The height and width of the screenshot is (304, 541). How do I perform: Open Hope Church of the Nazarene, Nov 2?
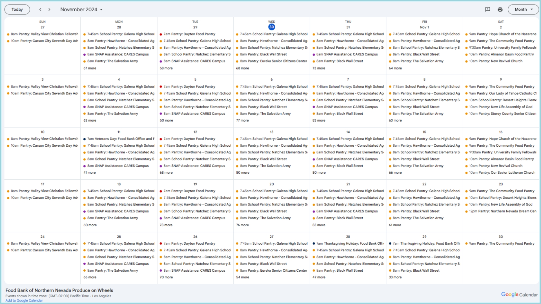[x=501, y=34]
